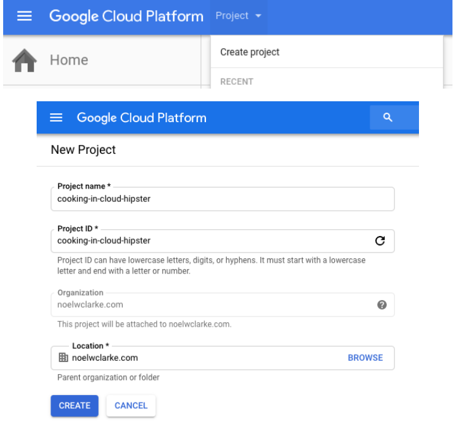The height and width of the screenshot is (438, 455).
Task: Click the organization grid icon in Location
Action: tap(63, 358)
